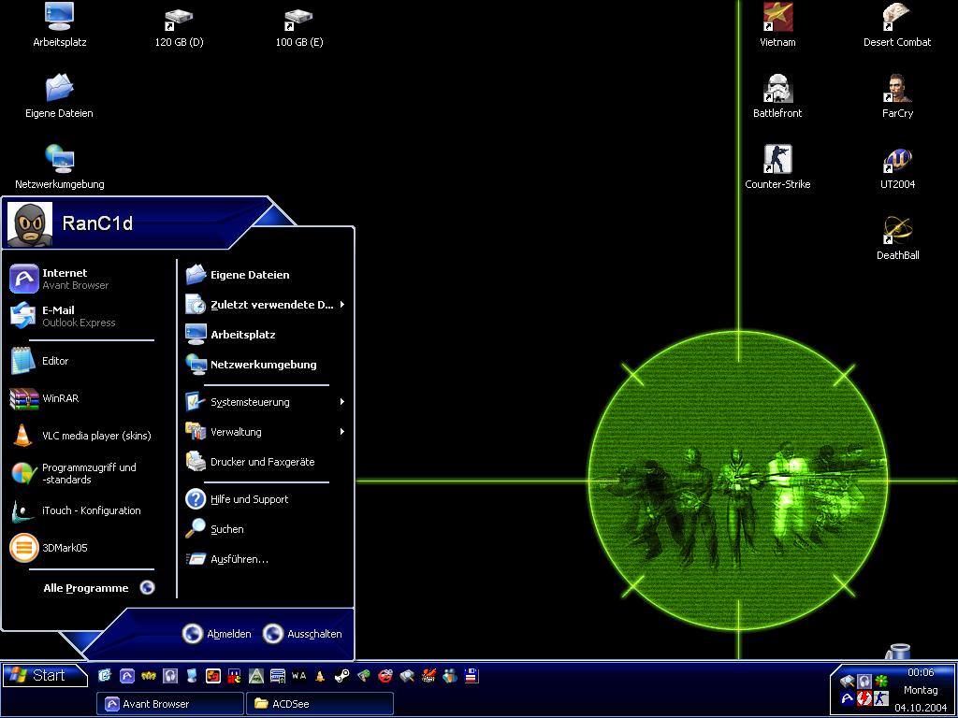Click the Avant Browser quick launch icon
958x718 pixels.
126,676
